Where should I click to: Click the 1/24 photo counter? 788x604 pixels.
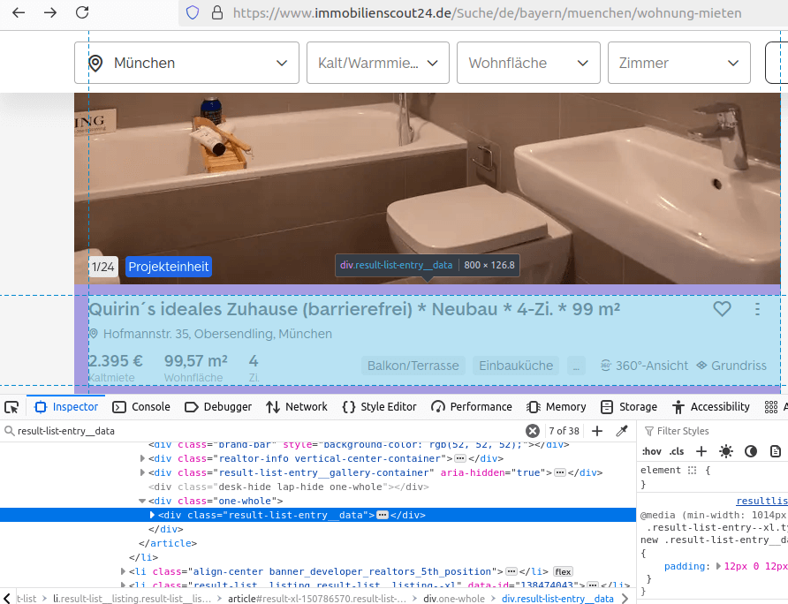pyautogui.click(x=103, y=267)
